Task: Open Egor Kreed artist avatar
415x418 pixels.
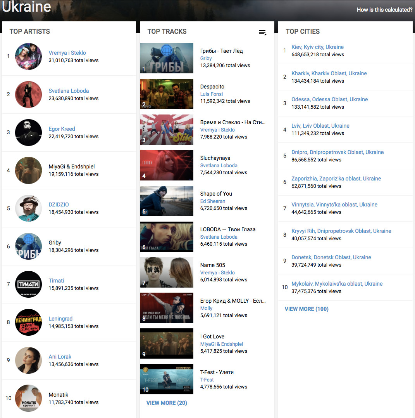Action: point(29,132)
